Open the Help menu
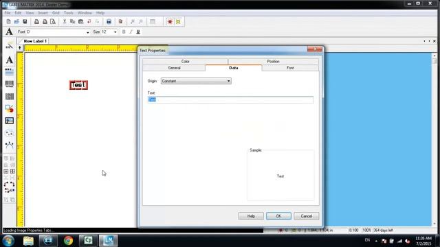The height and width of the screenshot is (247, 440). (x=100, y=13)
